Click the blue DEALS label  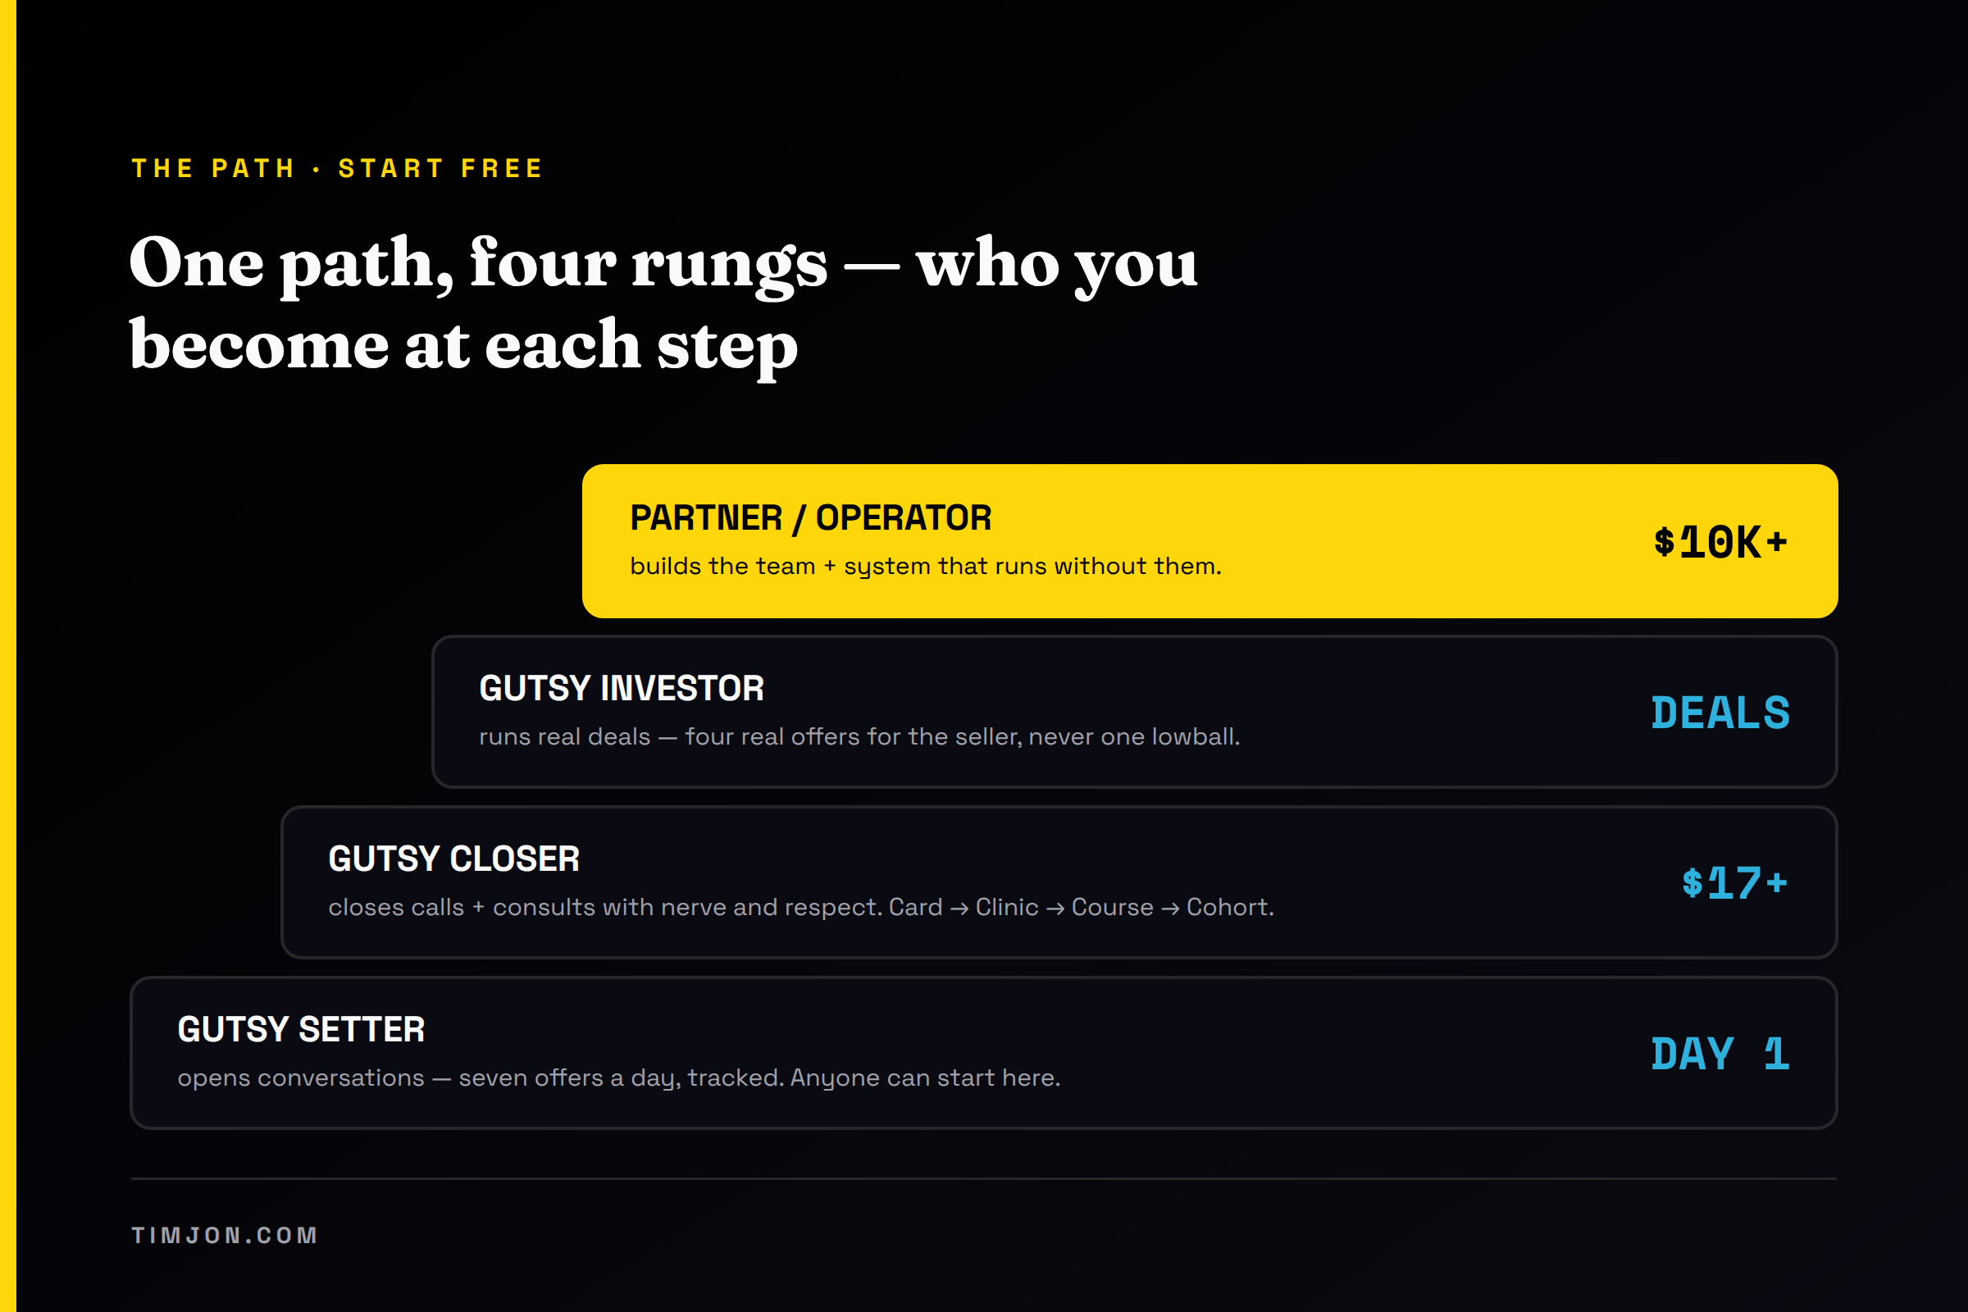pos(1720,713)
